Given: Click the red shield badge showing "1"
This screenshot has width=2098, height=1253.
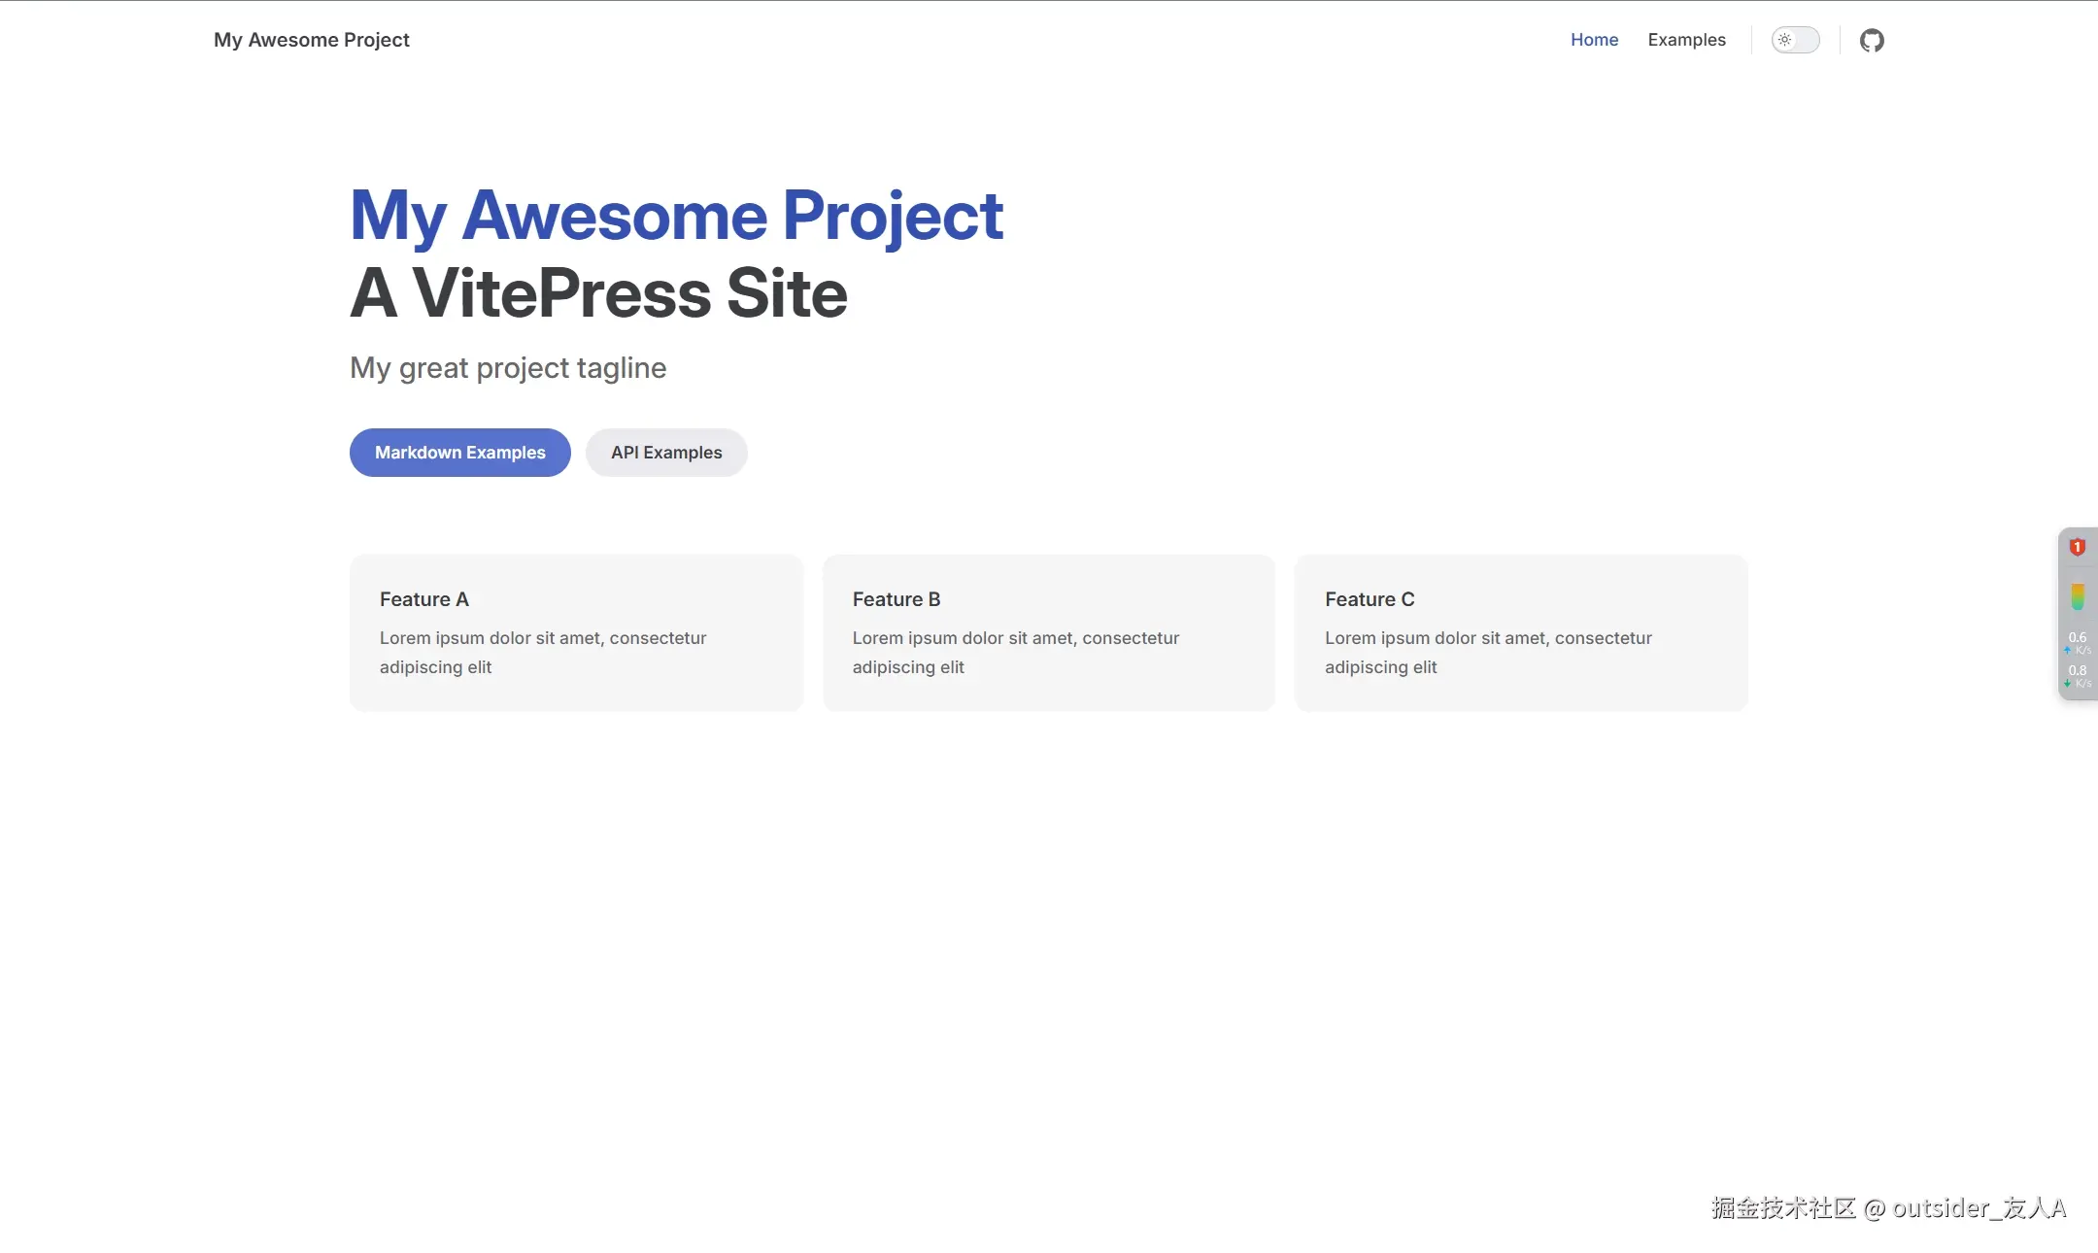Looking at the screenshot, I should pyautogui.click(x=2077, y=546).
